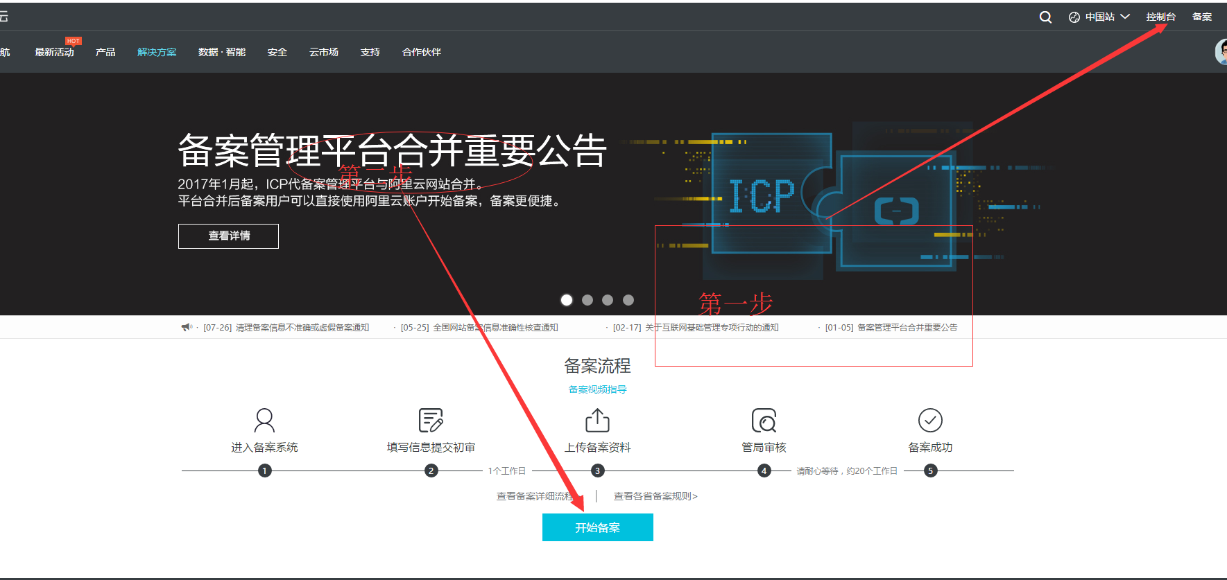Click 填写信息提交初审 form icon
Image resolution: width=1227 pixels, height=580 pixels.
(431, 420)
